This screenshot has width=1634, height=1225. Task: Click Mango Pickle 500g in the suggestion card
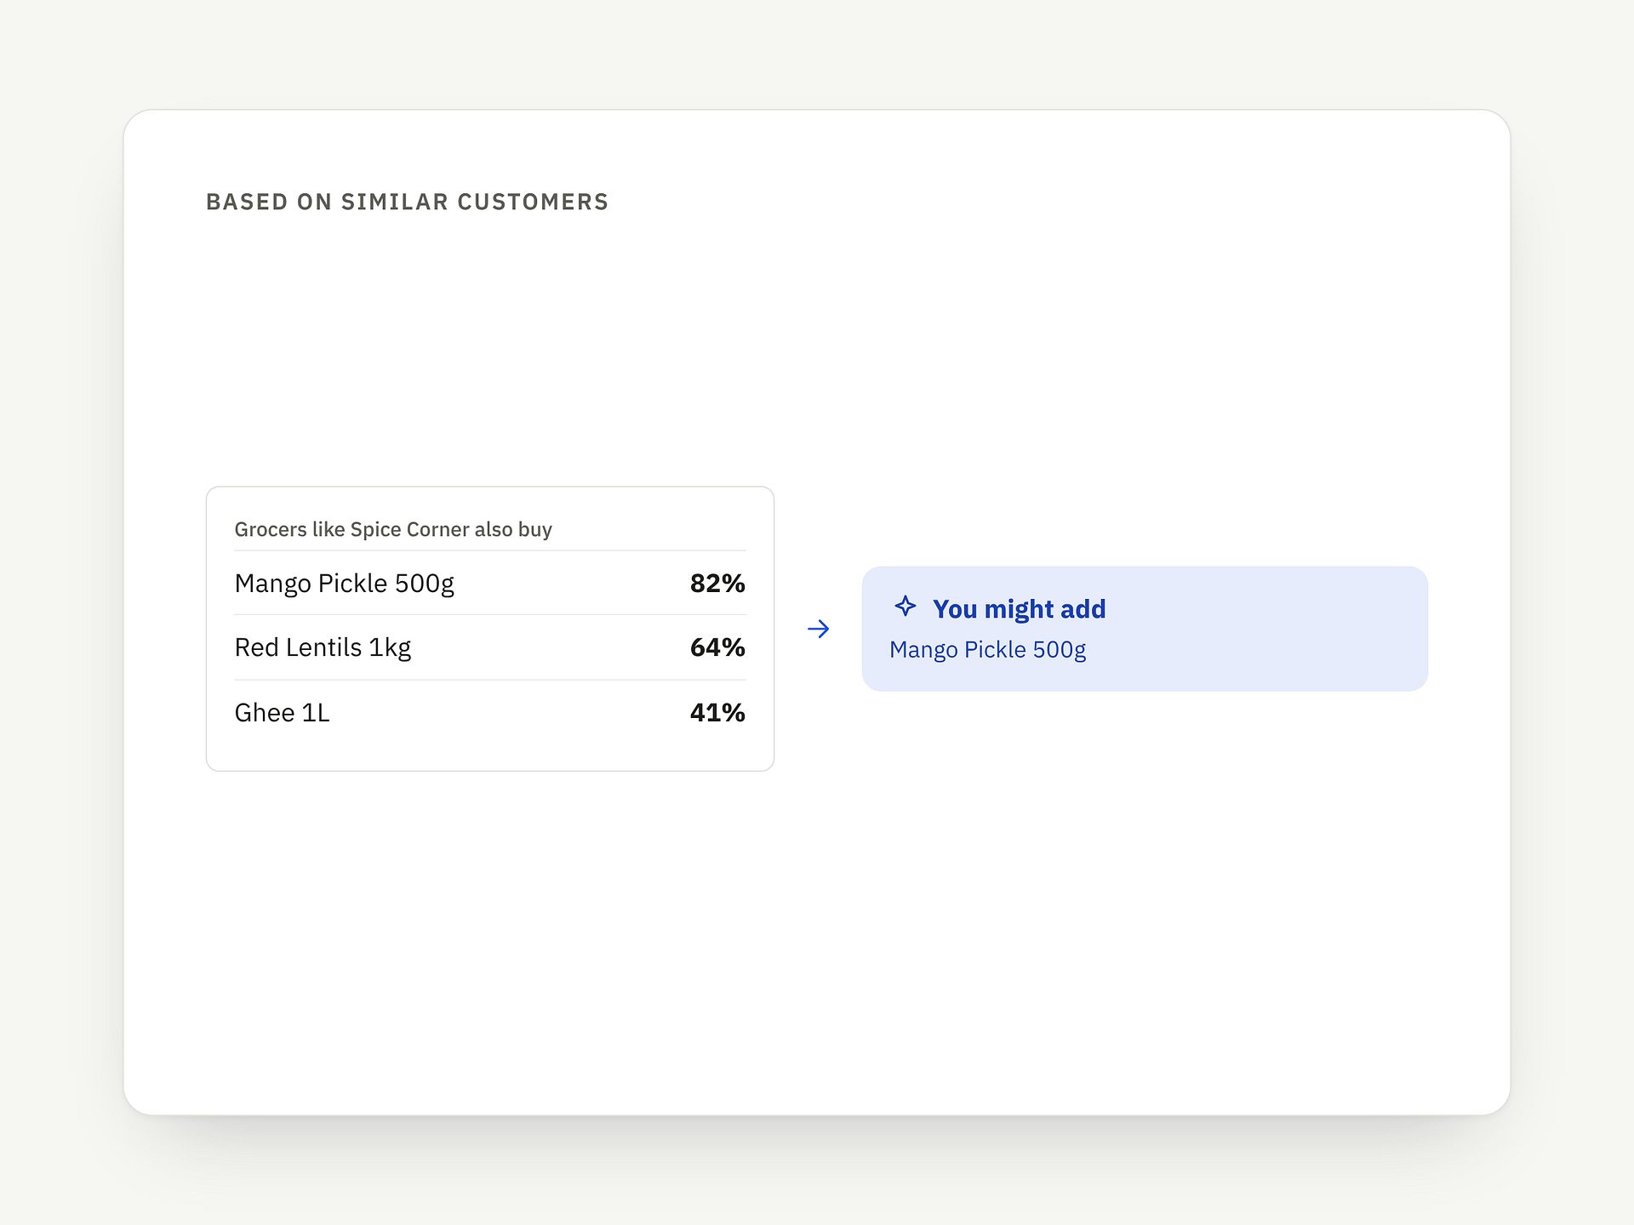(x=987, y=650)
